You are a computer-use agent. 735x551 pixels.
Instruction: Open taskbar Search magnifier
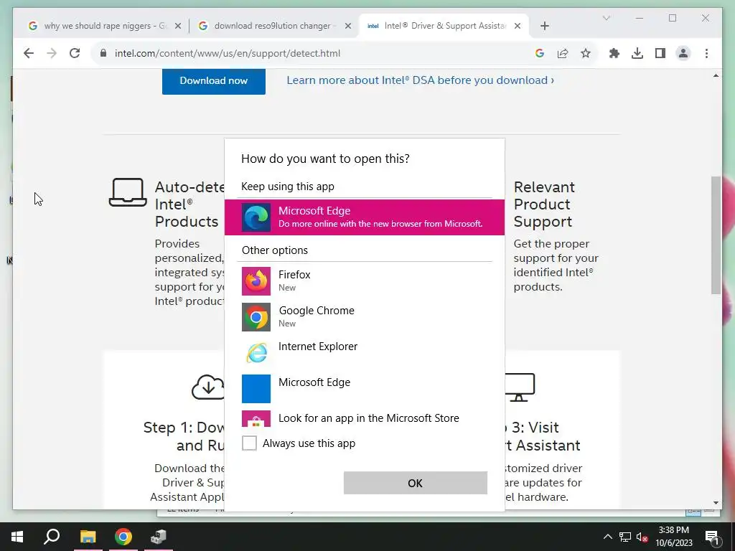click(52, 537)
